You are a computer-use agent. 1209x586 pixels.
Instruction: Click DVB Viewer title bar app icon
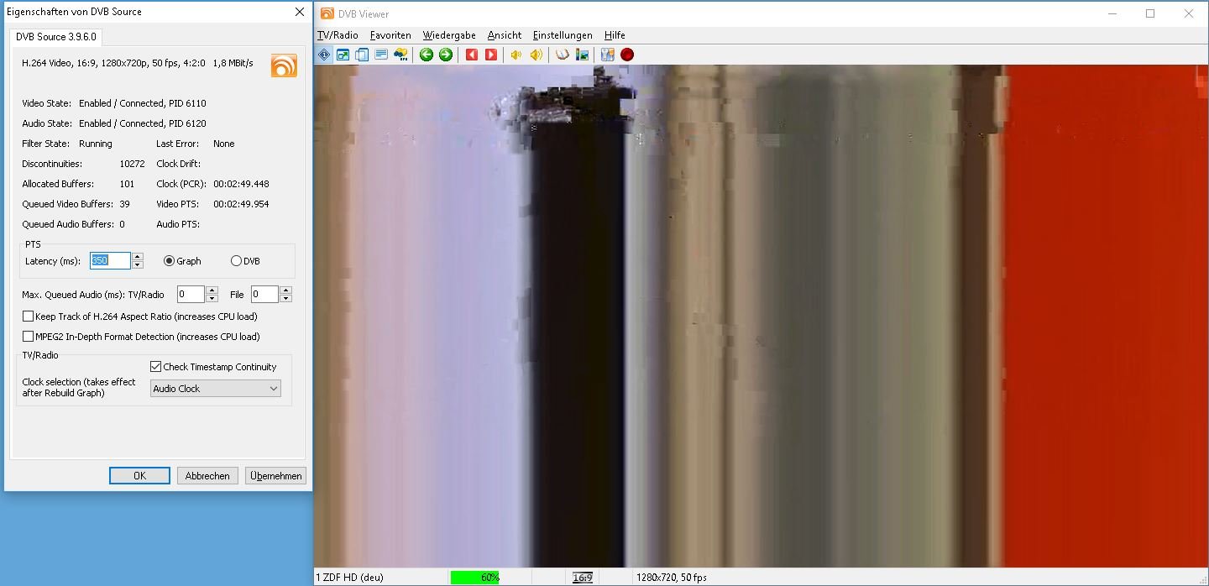[x=327, y=13]
